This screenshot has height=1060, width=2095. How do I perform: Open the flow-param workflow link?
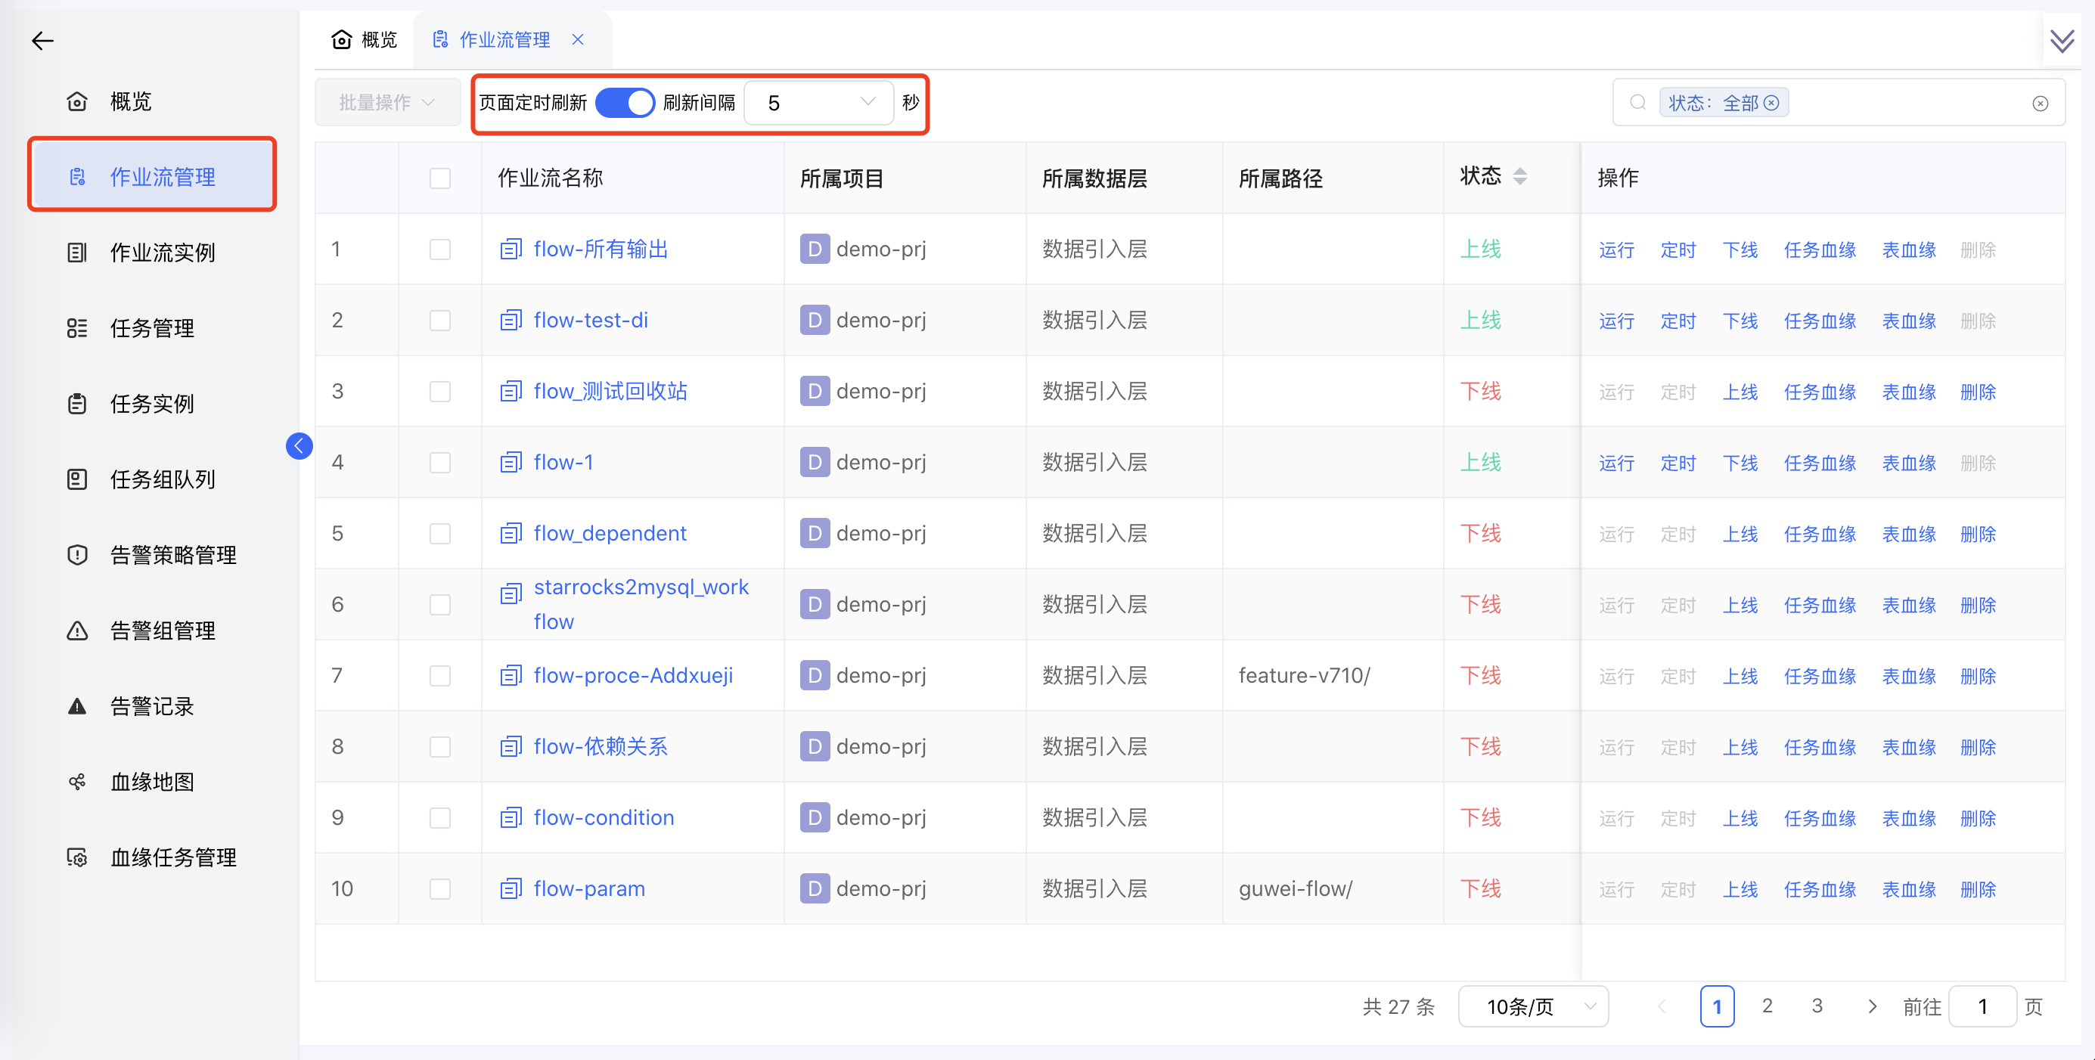[588, 888]
